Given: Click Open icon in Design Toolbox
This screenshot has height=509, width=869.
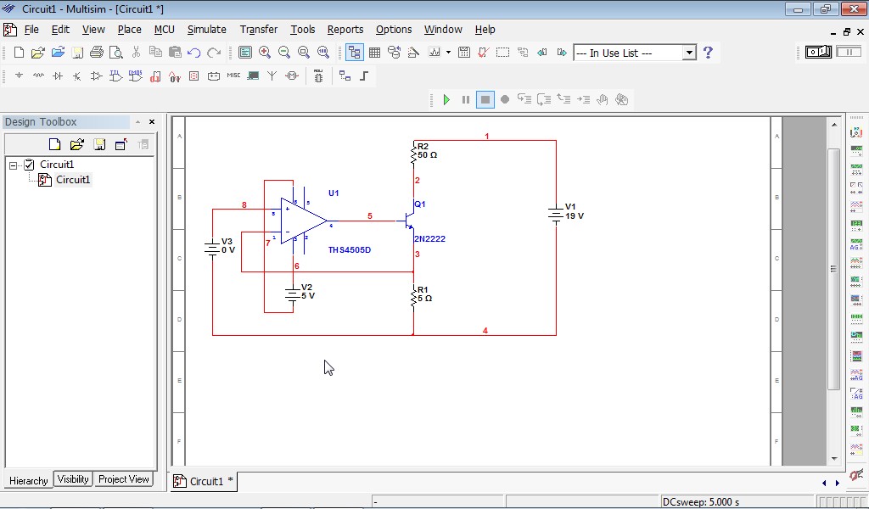Looking at the screenshot, I should point(76,144).
